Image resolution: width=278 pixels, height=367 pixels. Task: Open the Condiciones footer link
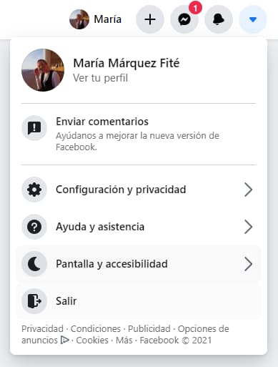(x=96, y=328)
